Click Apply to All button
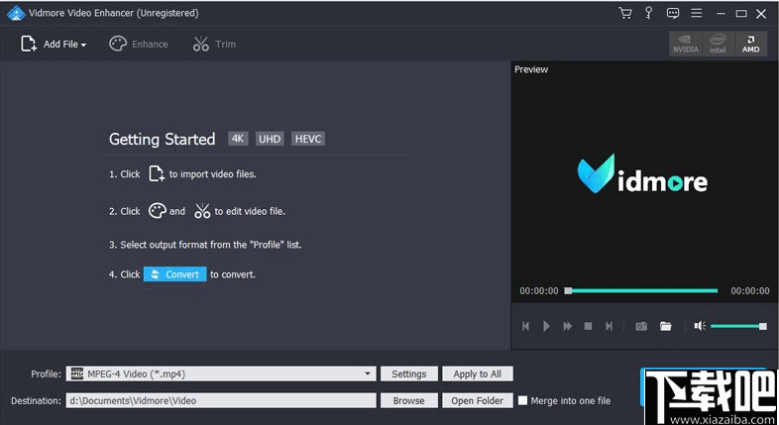This screenshot has height=425, width=779. click(478, 373)
